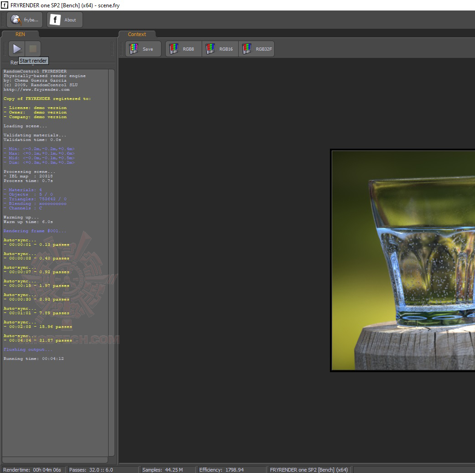This screenshot has width=475, height=473.
Task: Click the horizontal scrollbar below render log
Action: (x=55, y=460)
